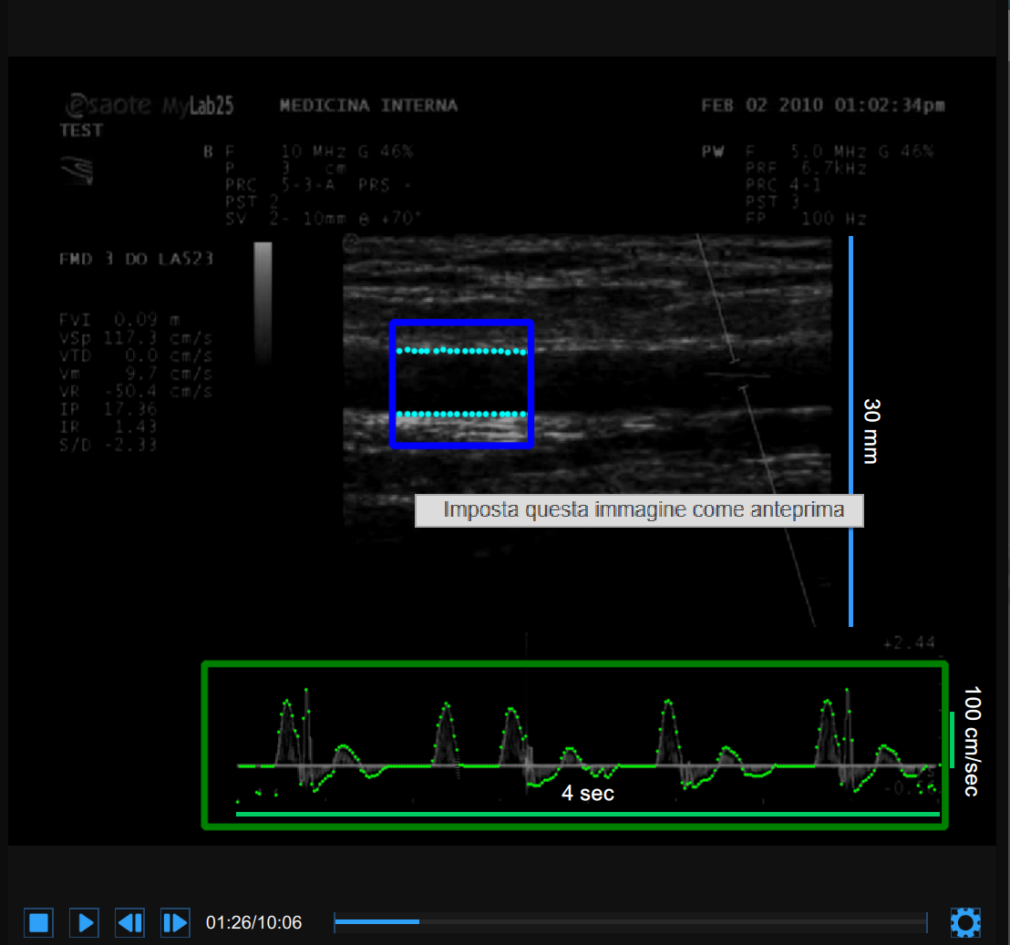Stop the ultrasound video playback
Image resolution: width=1010 pixels, height=945 pixels.
coord(38,922)
